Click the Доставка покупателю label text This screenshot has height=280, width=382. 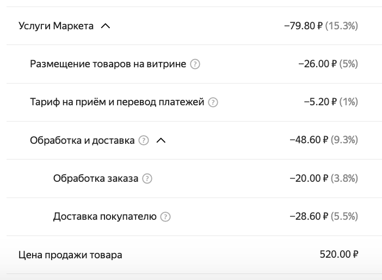pos(105,217)
